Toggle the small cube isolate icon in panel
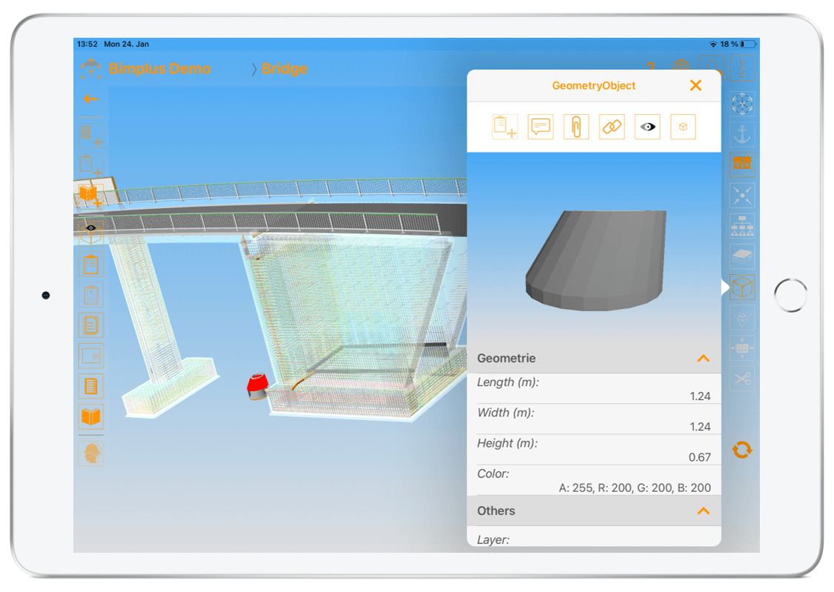The height and width of the screenshot is (592, 834). (x=683, y=127)
